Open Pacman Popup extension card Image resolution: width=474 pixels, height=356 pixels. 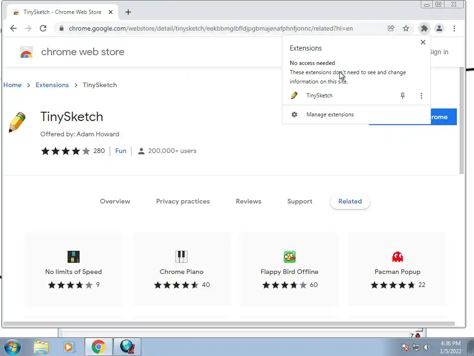click(398, 268)
